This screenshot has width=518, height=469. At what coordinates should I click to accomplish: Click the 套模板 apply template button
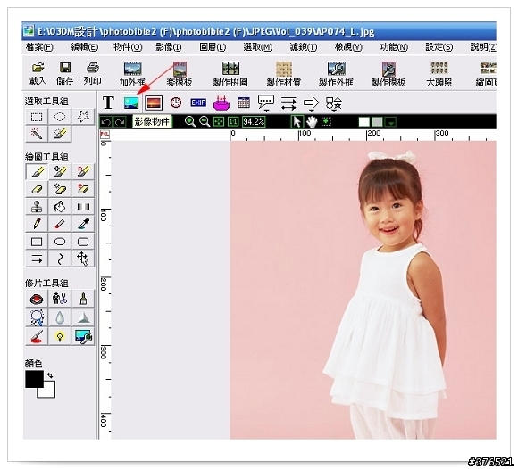point(180,74)
